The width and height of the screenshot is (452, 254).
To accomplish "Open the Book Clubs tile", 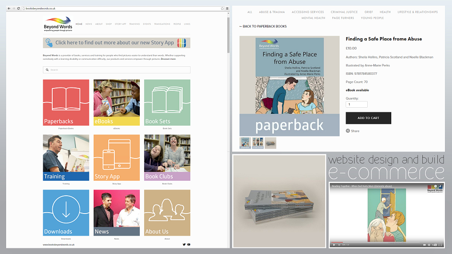I will point(167,158).
